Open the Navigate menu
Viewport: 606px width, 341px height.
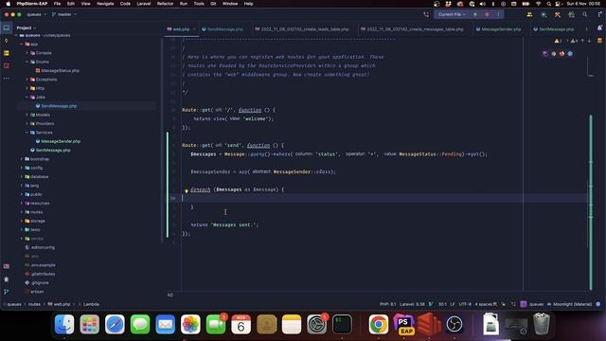(105, 4)
